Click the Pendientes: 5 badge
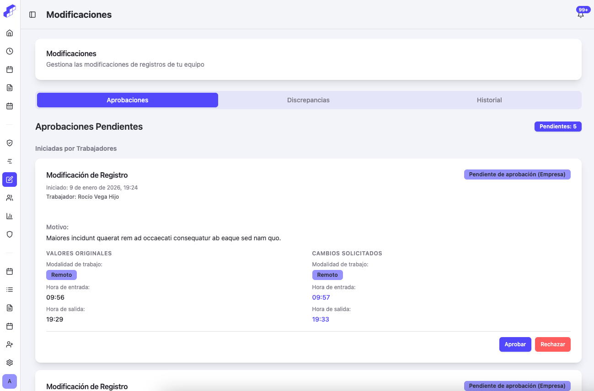This screenshot has width=594, height=391. coord(558,126)
